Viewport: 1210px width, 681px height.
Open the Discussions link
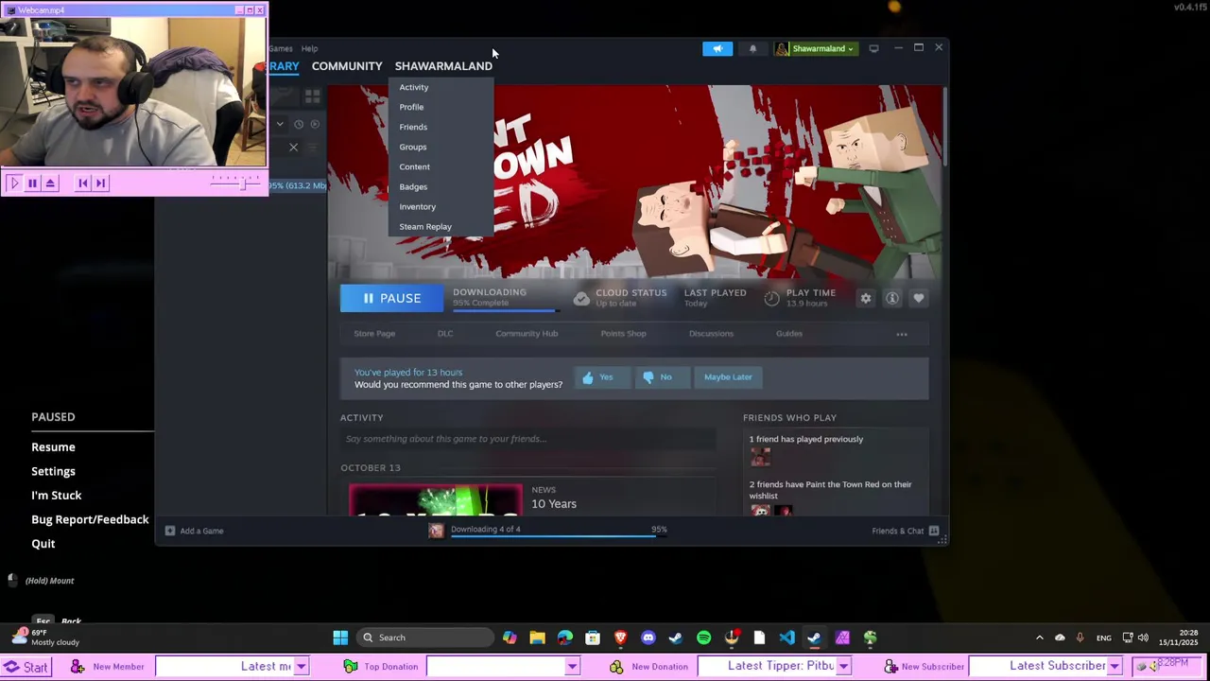pyautogui.click(x=711, y=334)
